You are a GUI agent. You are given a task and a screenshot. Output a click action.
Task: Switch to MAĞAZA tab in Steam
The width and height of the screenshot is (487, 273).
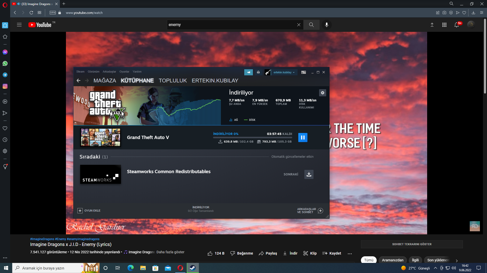(105, 80)
